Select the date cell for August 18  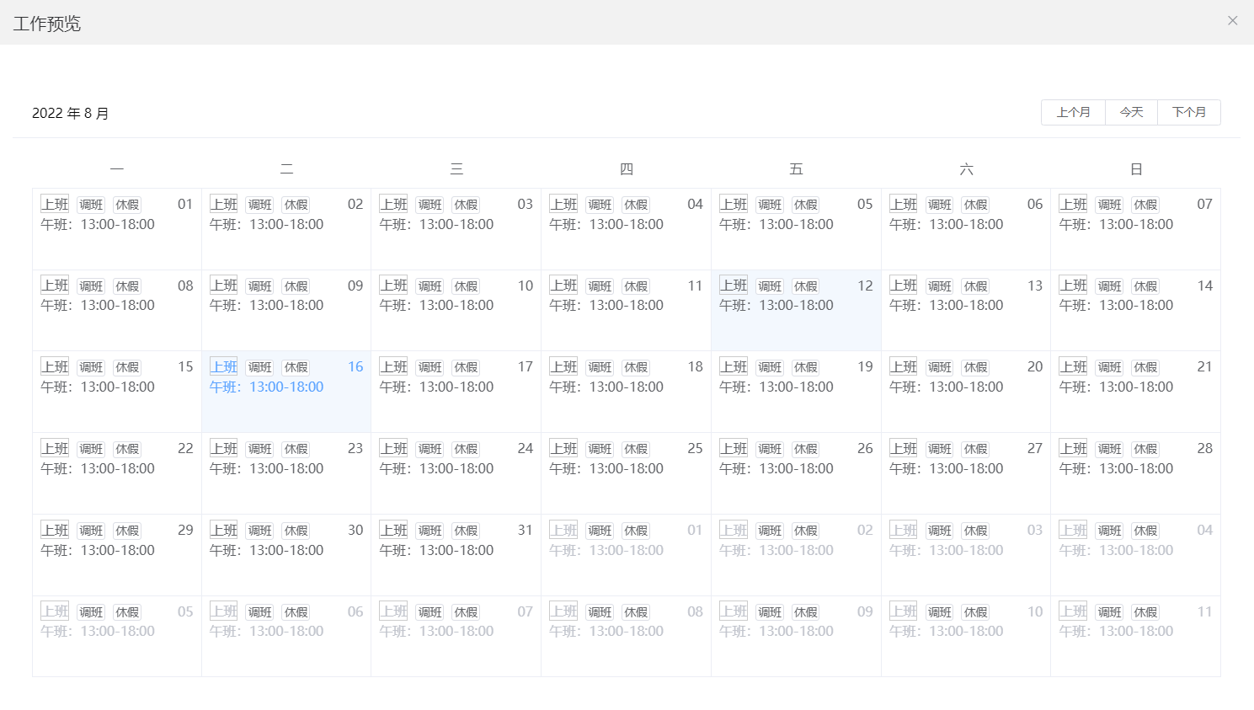point(626,408)
